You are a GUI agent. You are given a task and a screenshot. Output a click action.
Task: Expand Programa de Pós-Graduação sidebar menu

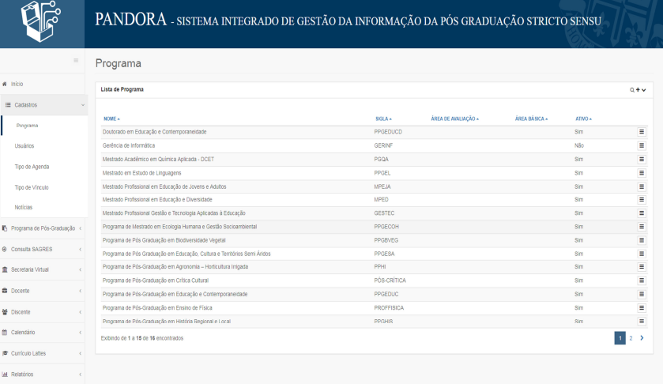tap(43, 228)
